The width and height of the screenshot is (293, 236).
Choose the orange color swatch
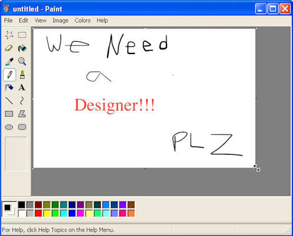coord(131,213)
